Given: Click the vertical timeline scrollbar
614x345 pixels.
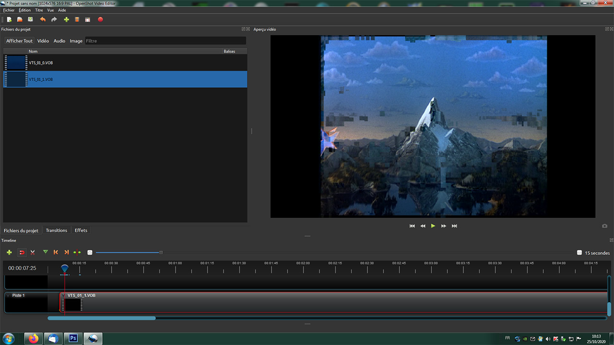Looking at the screenshot, I should (609, 309).
